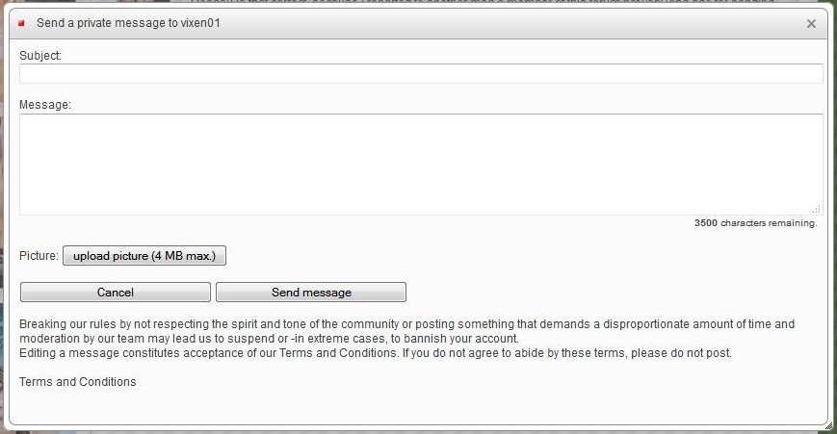
Task: Click the Send message button
Action: [311, 292]
